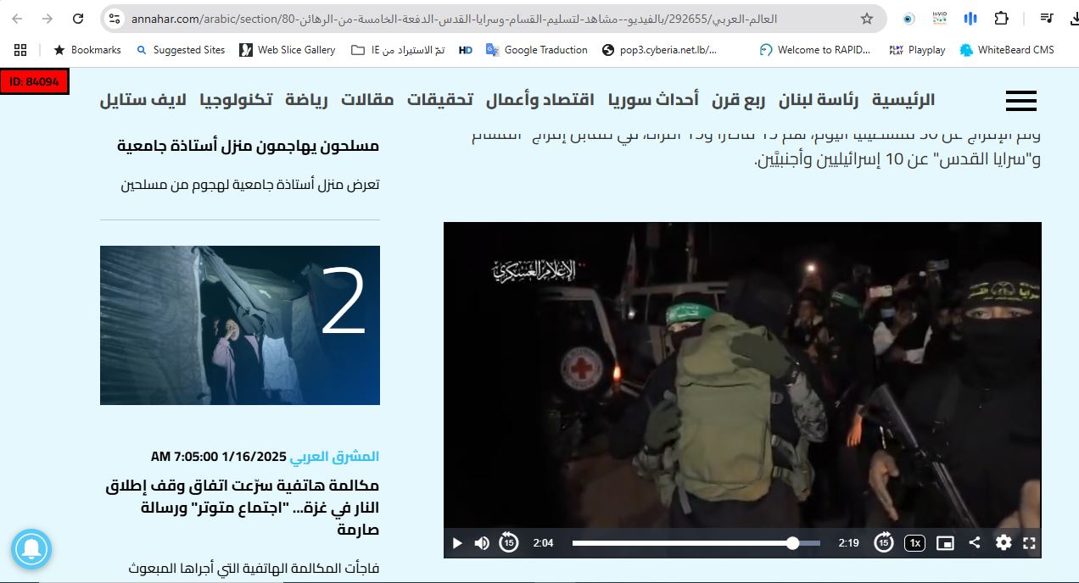
Task: Open the المشرق العربي category link
Action: tap(334, 457)
